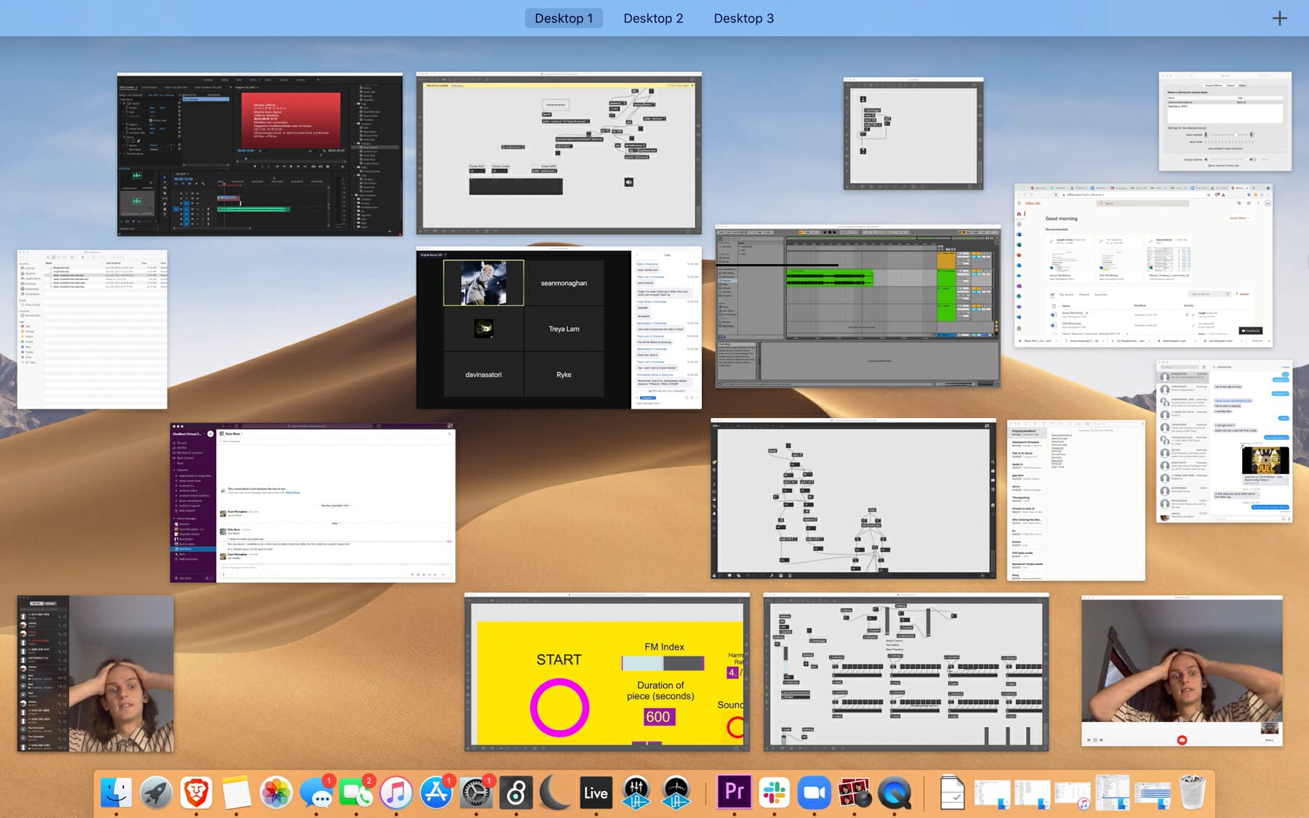Viewport: 1309px width, 818px height.
Task: Choose the Ableton Live arrangement window
Action: (857, 306)
